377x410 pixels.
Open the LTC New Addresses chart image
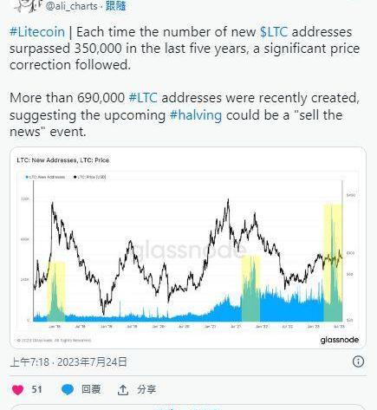pos(188,247)
